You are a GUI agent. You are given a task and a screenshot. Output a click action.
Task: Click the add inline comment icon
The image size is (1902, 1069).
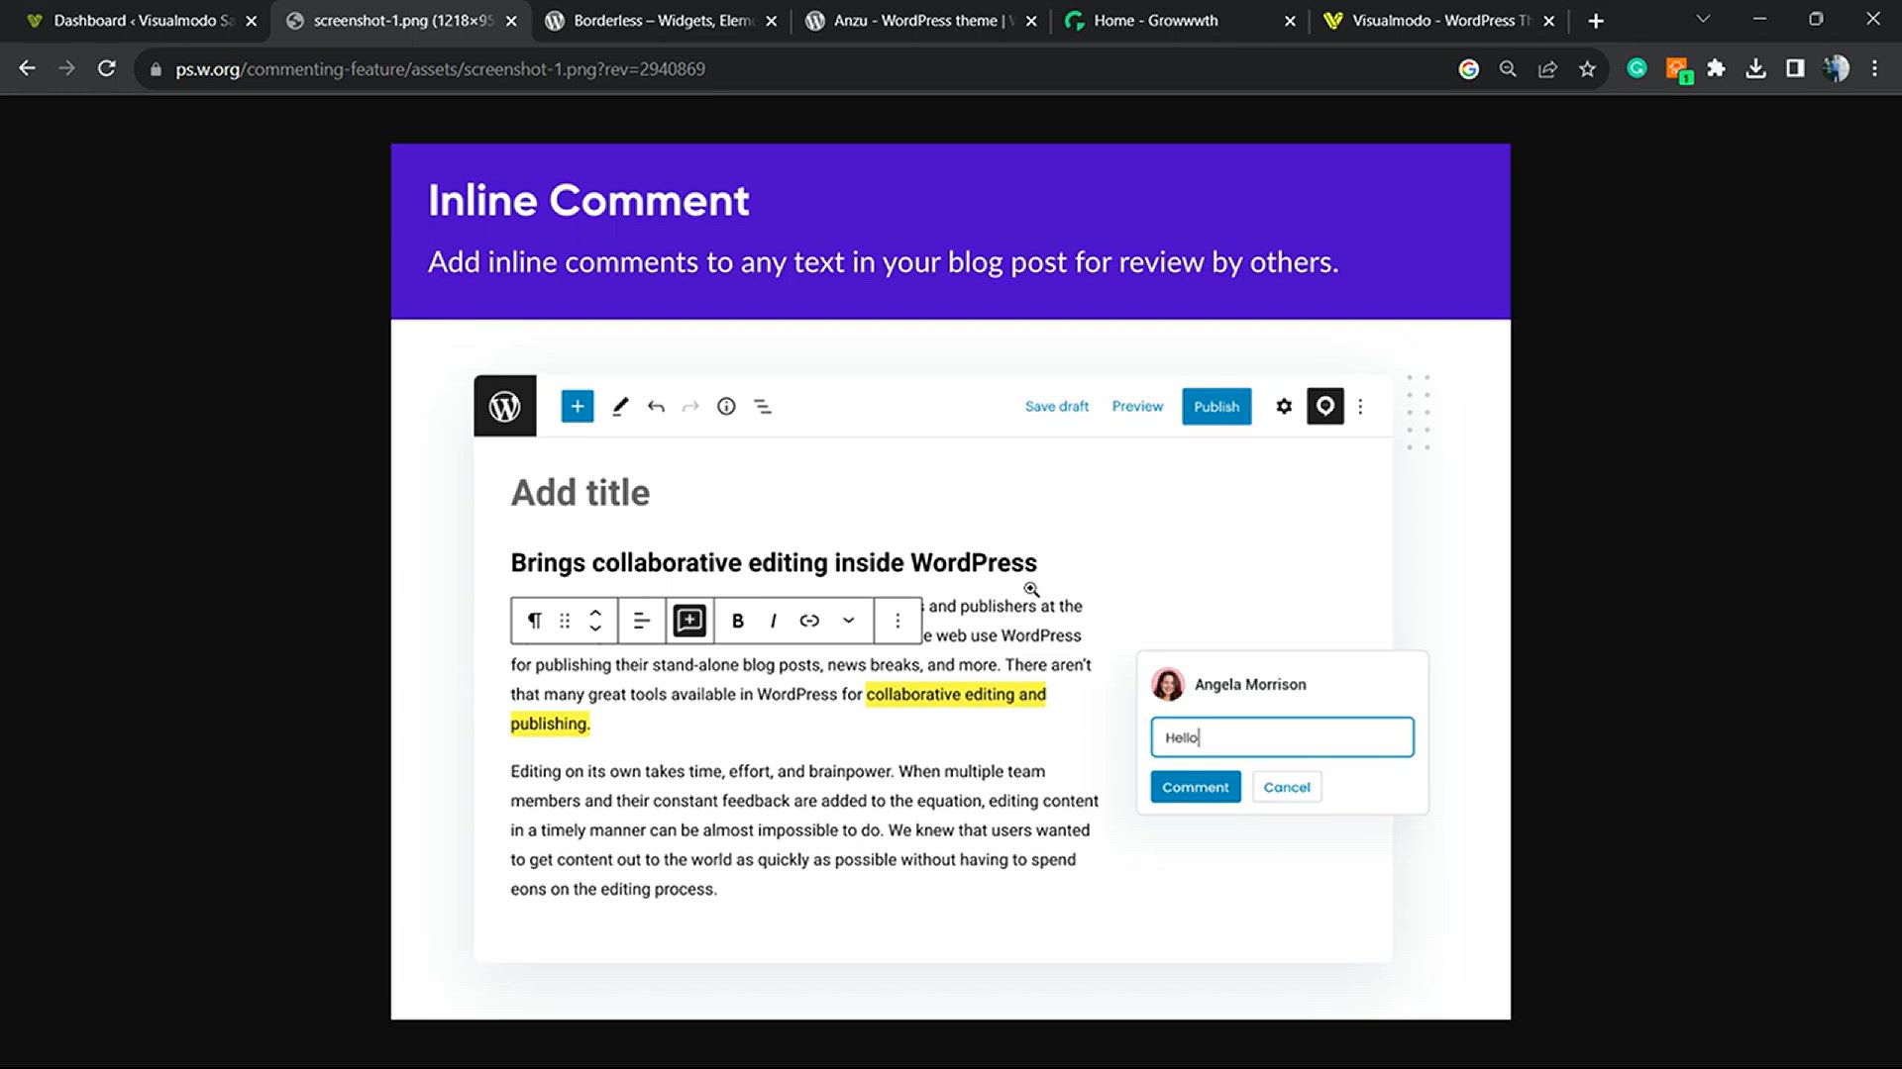689,621
